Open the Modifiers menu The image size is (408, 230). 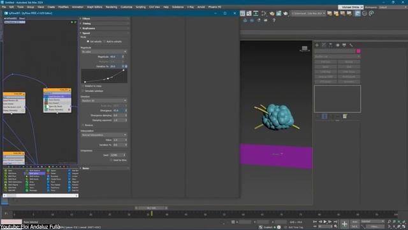[x=63, y=7]
